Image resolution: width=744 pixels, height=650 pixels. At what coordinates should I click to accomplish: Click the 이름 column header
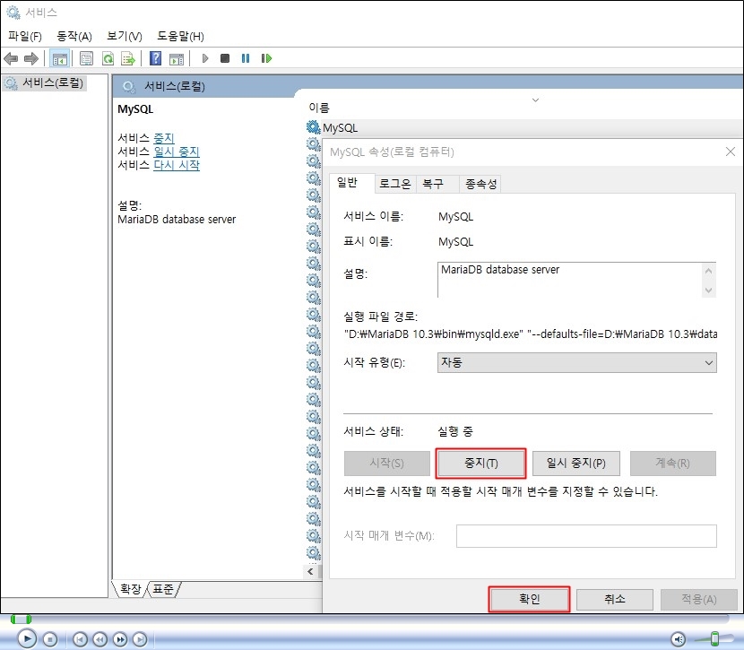tap(319, 108)
